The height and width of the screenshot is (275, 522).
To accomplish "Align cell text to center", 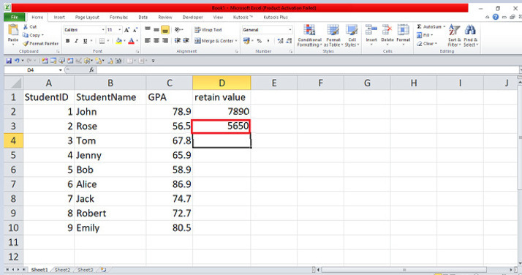I will point(156,41).
